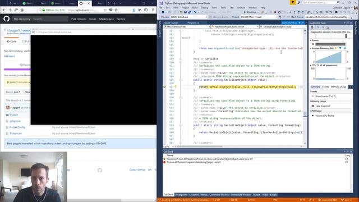Click the GitHub octocat logo in header
The image size is (359, 202).
[6, 19]
